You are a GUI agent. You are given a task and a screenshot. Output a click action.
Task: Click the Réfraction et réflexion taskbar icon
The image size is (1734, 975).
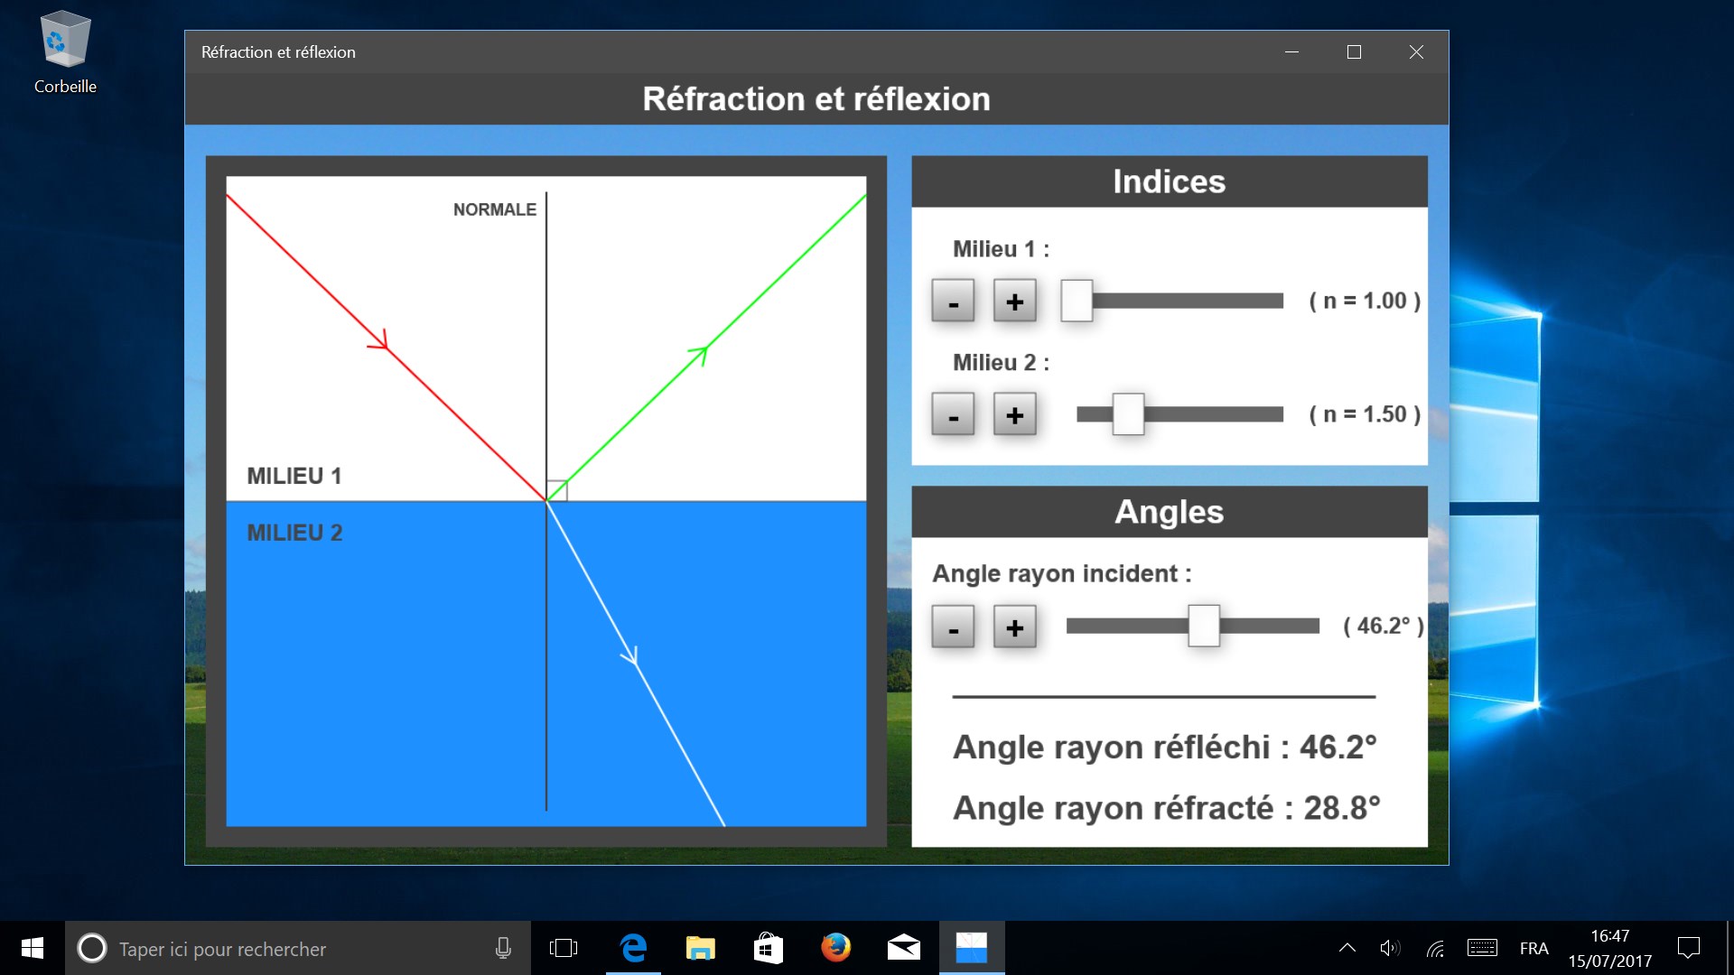point(971,948)
